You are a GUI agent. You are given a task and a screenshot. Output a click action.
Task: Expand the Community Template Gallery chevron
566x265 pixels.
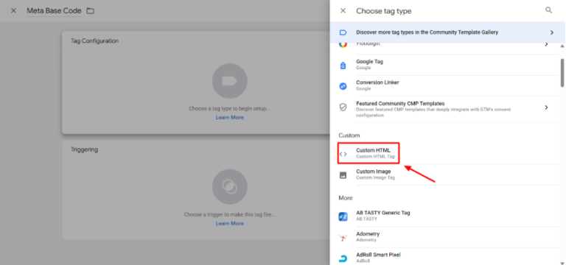(x=551, y=32)
